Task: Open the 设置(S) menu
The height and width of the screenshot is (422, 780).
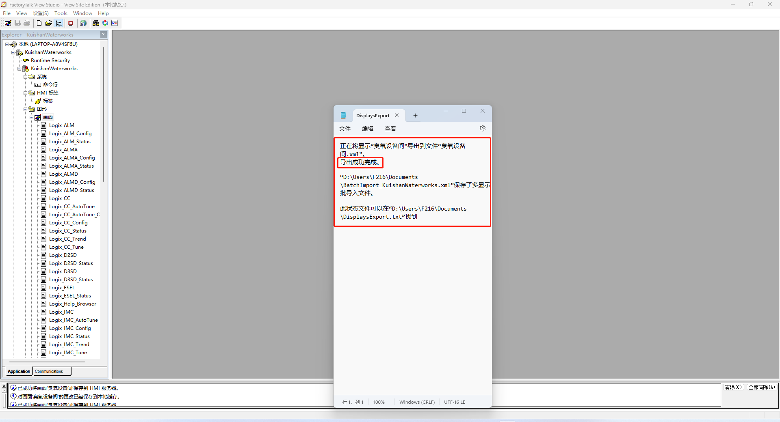Action: click(x=41, y=13)
